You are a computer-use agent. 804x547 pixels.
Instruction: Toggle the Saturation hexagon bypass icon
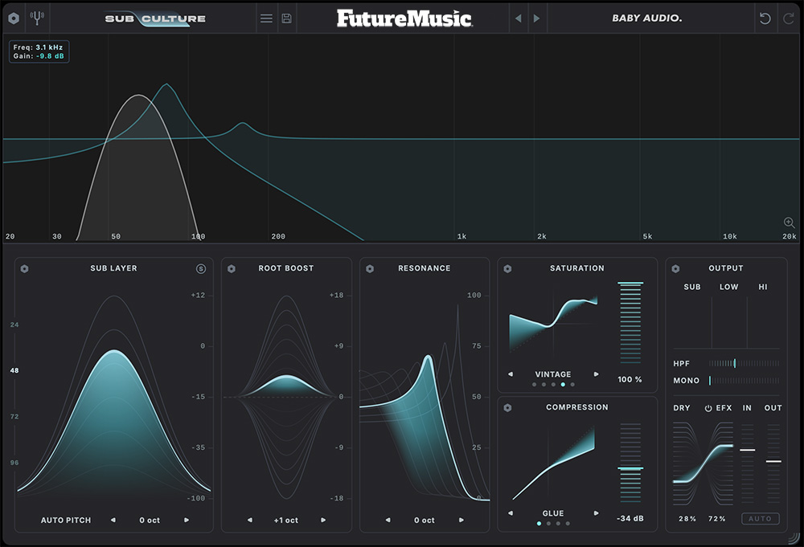507,268
